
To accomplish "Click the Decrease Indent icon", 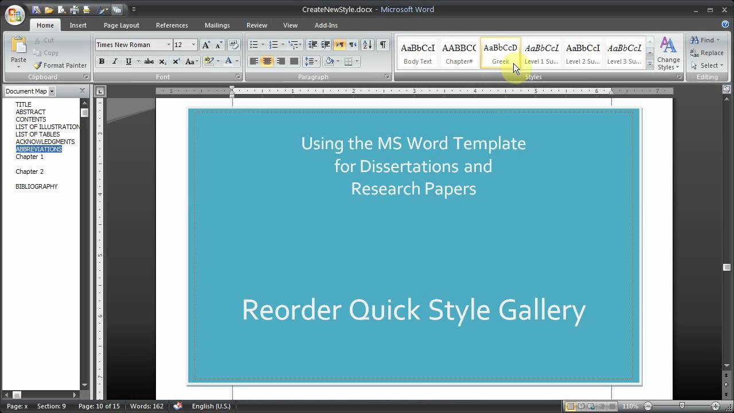I will pyautogui.click(x=313, y=45).
